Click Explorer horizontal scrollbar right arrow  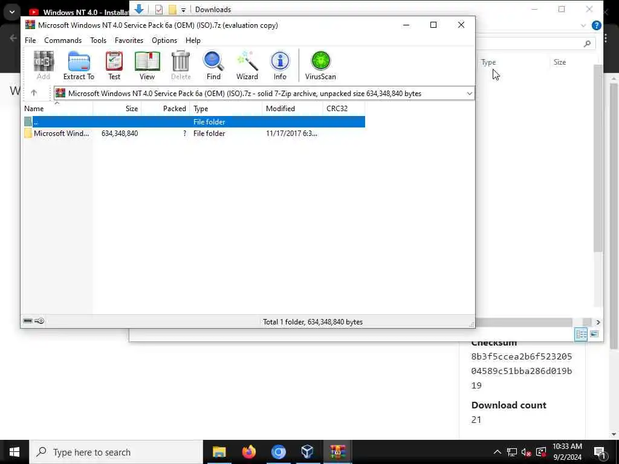(x=598, y=322)
